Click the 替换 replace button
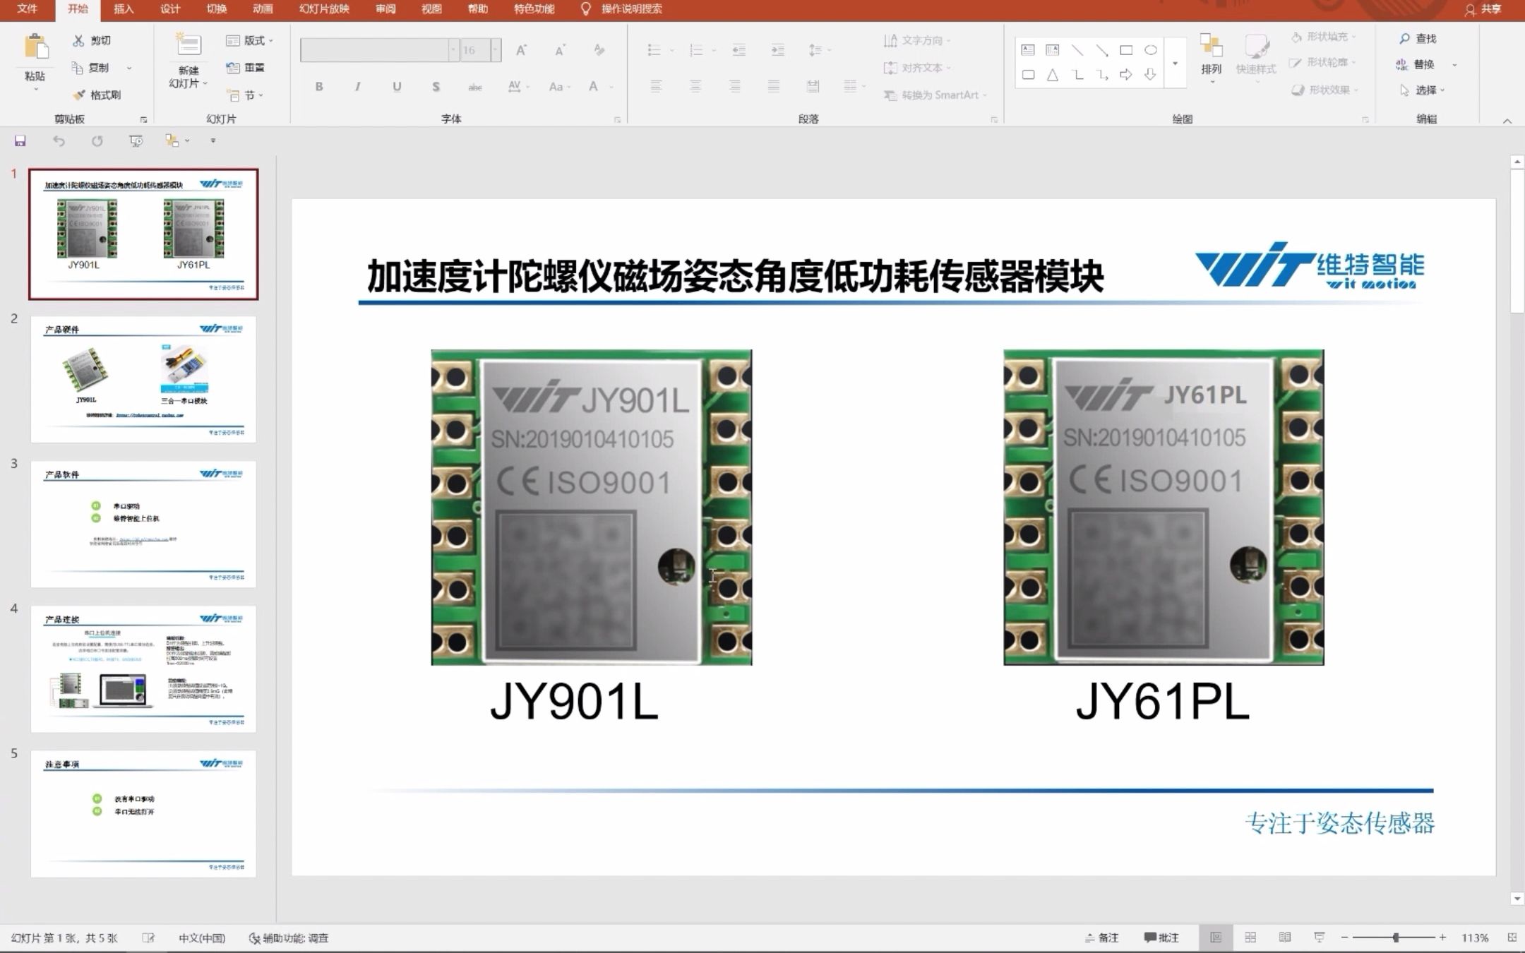 tap(1415, 65)
